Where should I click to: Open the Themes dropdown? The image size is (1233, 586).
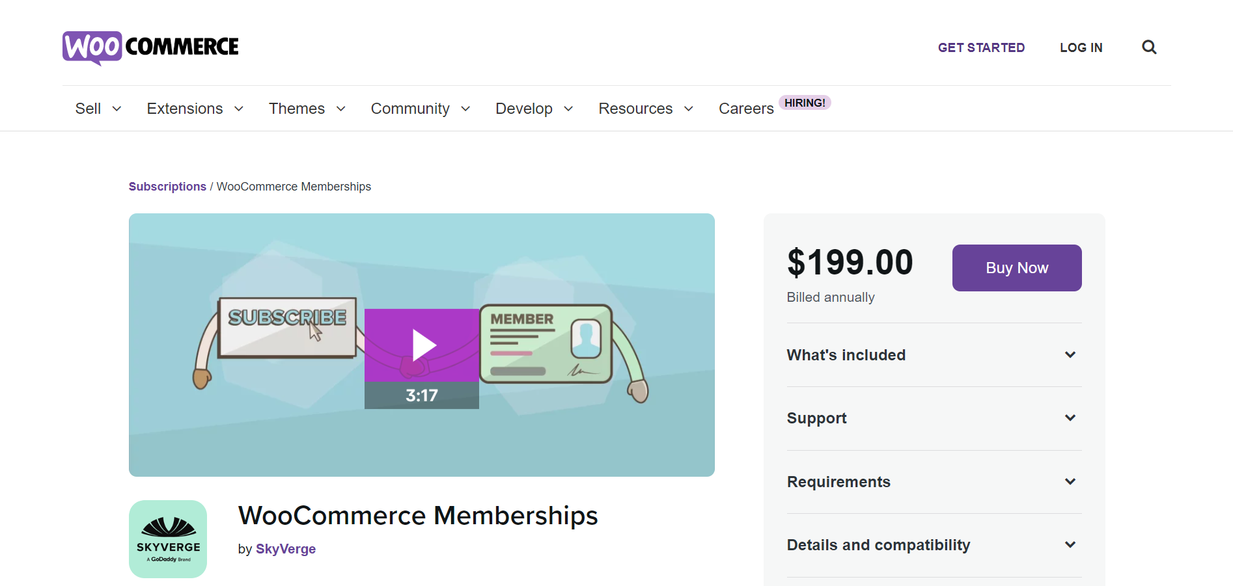click(x=307, y=109)
